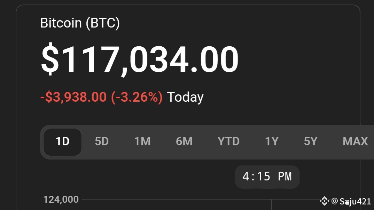The image size is (374, 210).
Task: Open the 6M chart range
Action: tap(184, 142)
